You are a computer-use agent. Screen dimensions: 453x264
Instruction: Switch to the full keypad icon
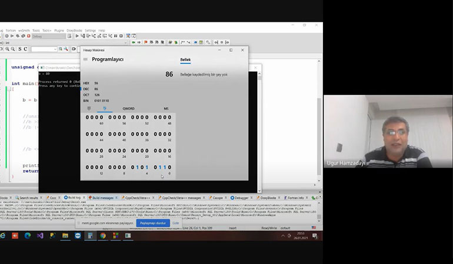click(x=89, y=109)
